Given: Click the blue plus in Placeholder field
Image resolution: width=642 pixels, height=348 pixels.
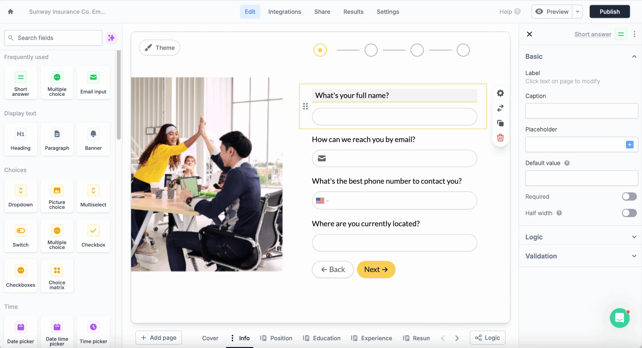Looking at the screenshot, I should point(629,145).
